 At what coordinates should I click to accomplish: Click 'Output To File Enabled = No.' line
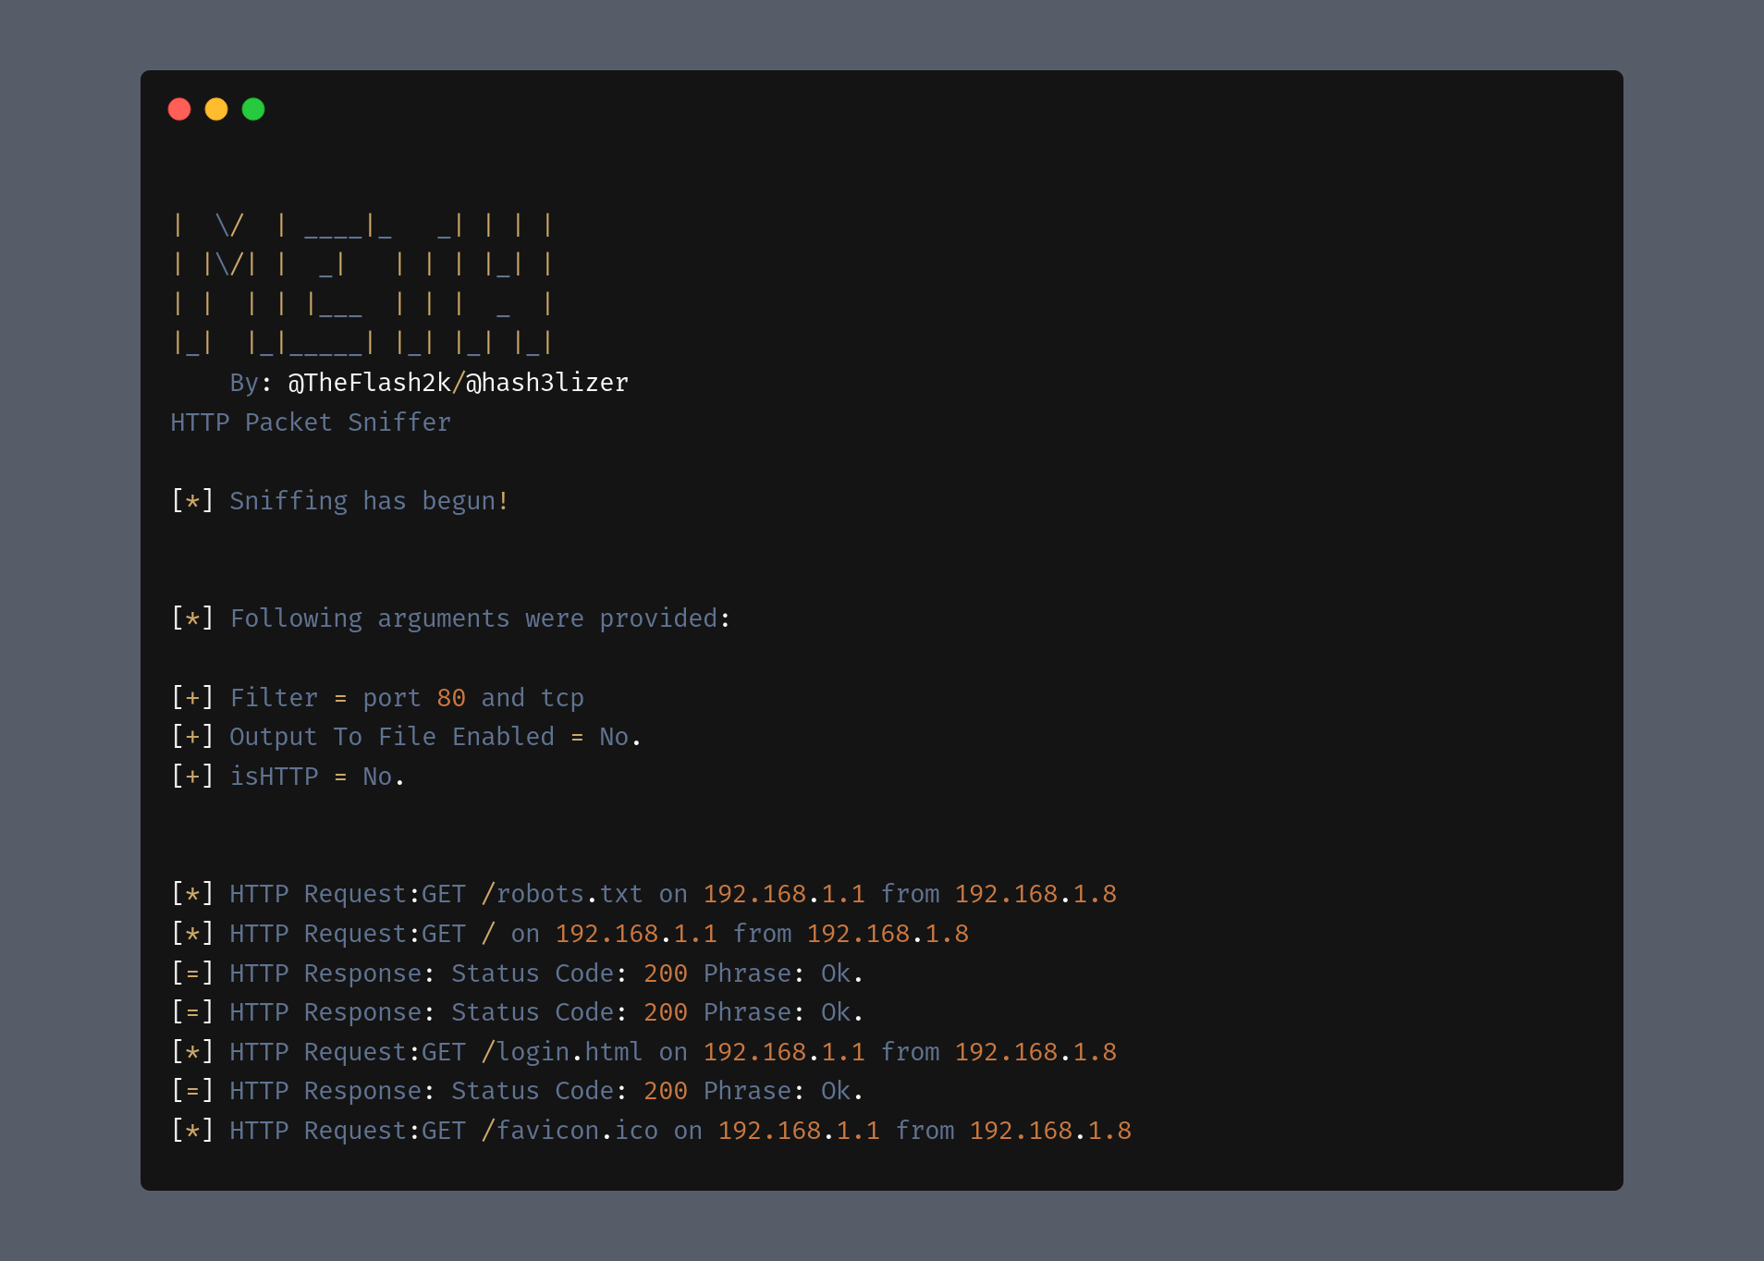click(406, 737)
